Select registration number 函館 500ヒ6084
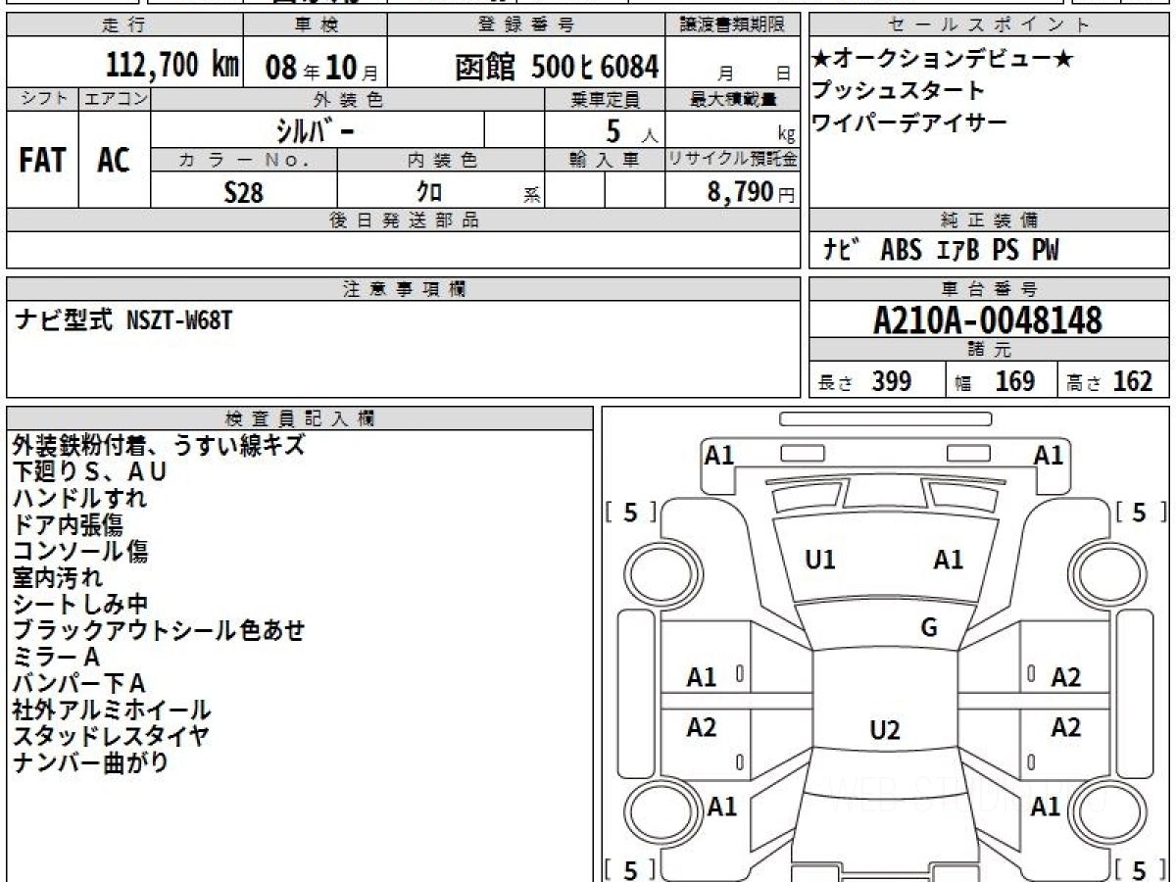The width and height of the screenshot is (1176, 882). 556,67
